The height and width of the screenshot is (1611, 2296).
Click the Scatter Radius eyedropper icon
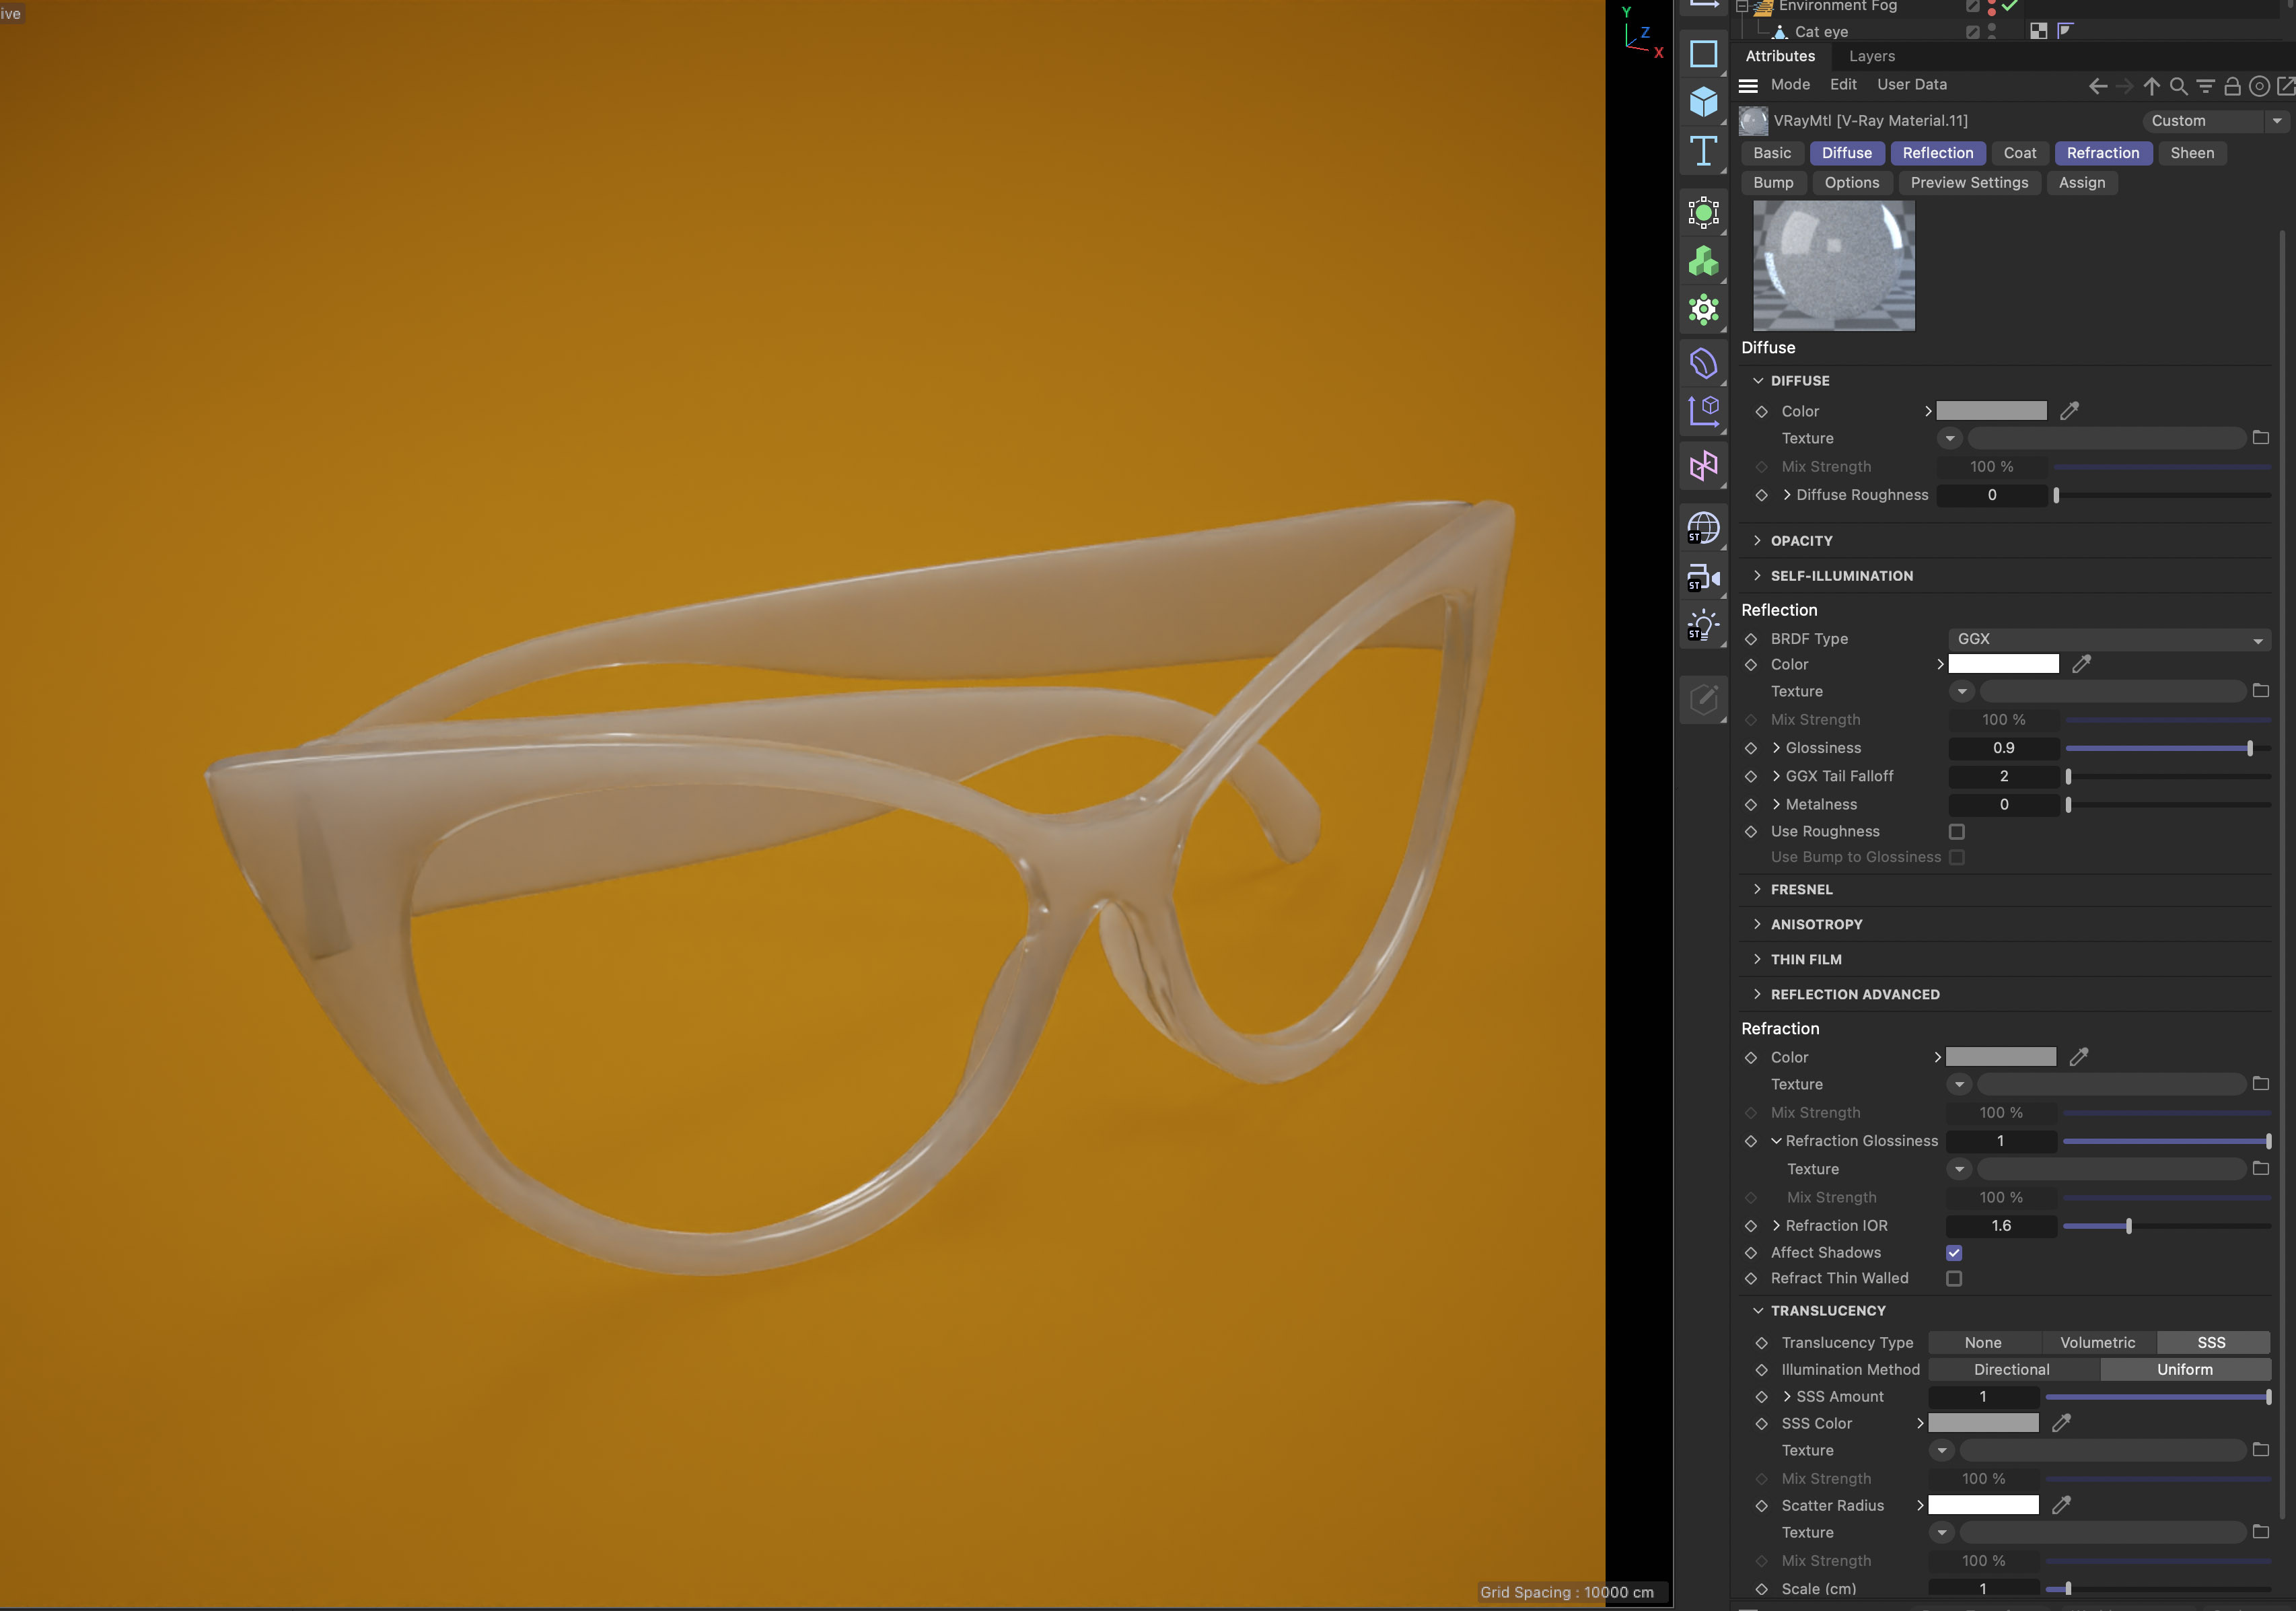click(x=2061, y=1504)
